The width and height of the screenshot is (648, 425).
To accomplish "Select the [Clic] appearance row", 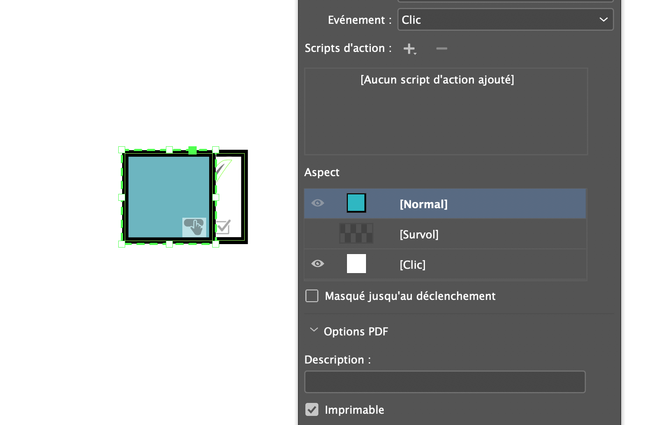I will [455, 264].
